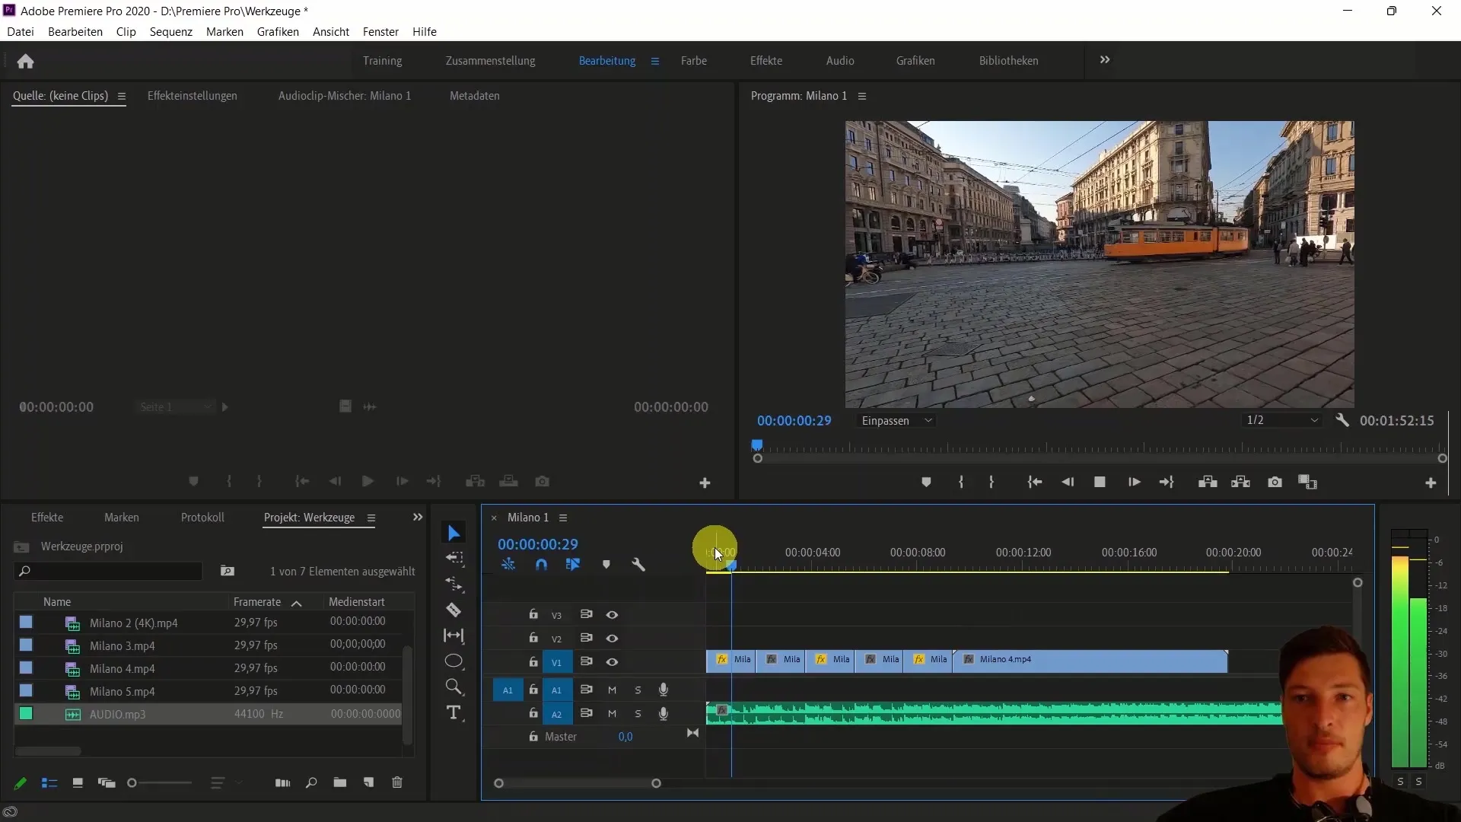Select the Type text tool
The image size is (1461, 822).
(x=454, y=712)
